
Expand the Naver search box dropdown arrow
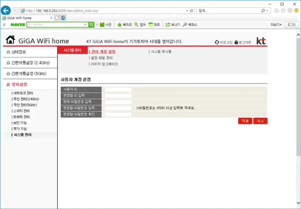pyautogui.click(x=85, y=25)
